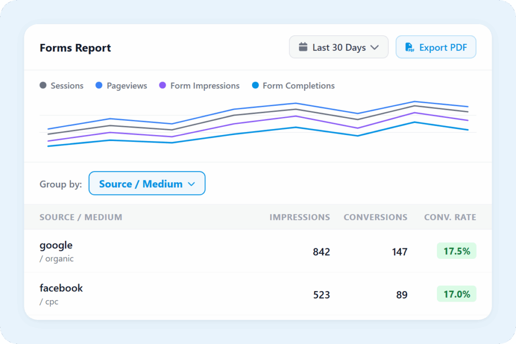The height and width of the screenshot is (344, 516).
Task: Open the Last 30 Days dropdown
Action: pos(339,47)
